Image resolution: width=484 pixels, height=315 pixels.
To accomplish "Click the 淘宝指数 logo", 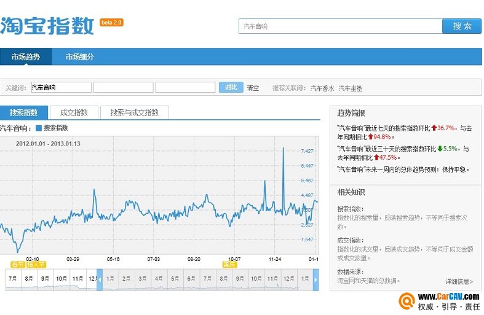I will [x=47, y=26].
